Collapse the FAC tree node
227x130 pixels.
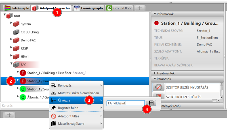(x=11, y=64)
